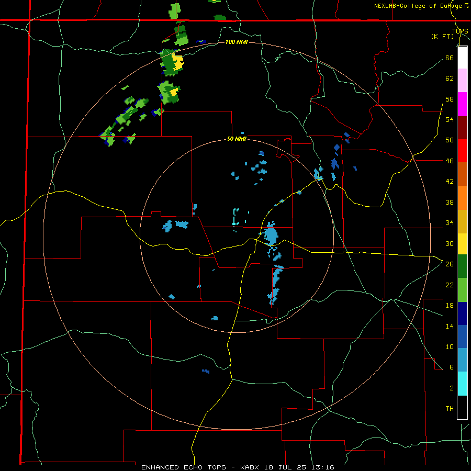471x471 pixels.
Task: Click the 62 value on the legend scale
Action: pyautogui.click(x=450, y=78)
